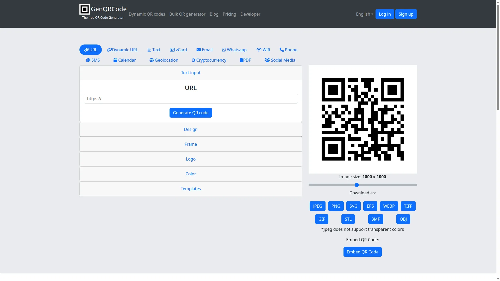Click the envelope icon beside Email
Viewport: 500px width, 281px height.
199,50
